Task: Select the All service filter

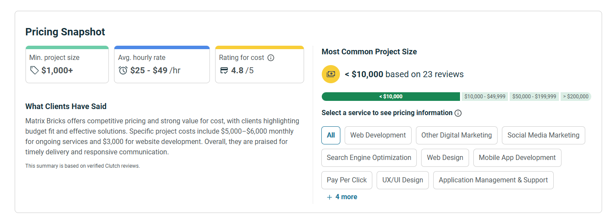Action: tap(331, 135)
